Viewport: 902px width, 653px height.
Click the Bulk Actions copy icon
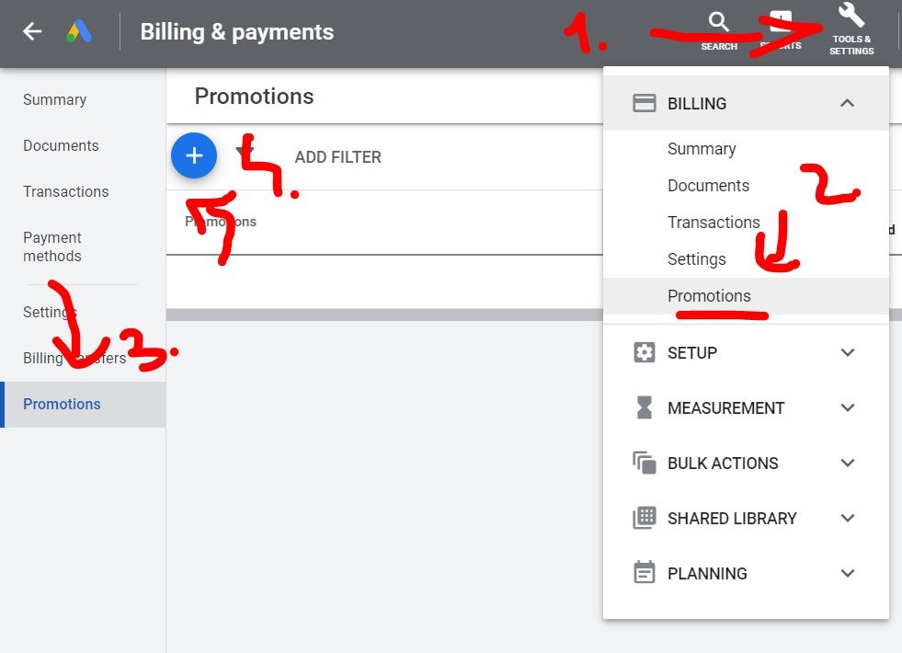[645, 463]
